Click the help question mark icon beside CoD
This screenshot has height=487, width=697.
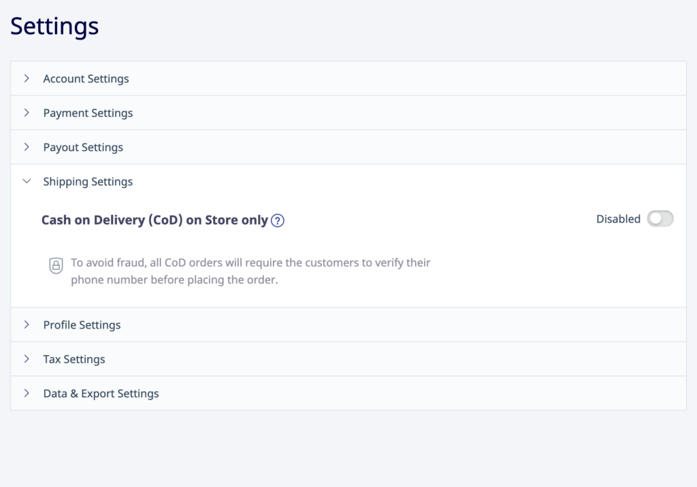coord(278,220)
